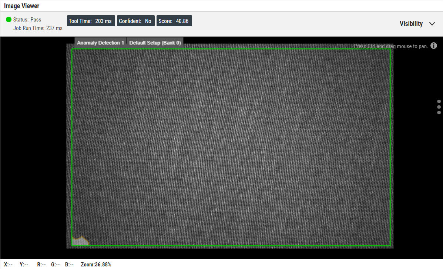443x269 pixels.
Task: Click the 'Press Ctrl and drag mouse to pan.' hint
Action: pyautogui.click(x=391, y=46)
